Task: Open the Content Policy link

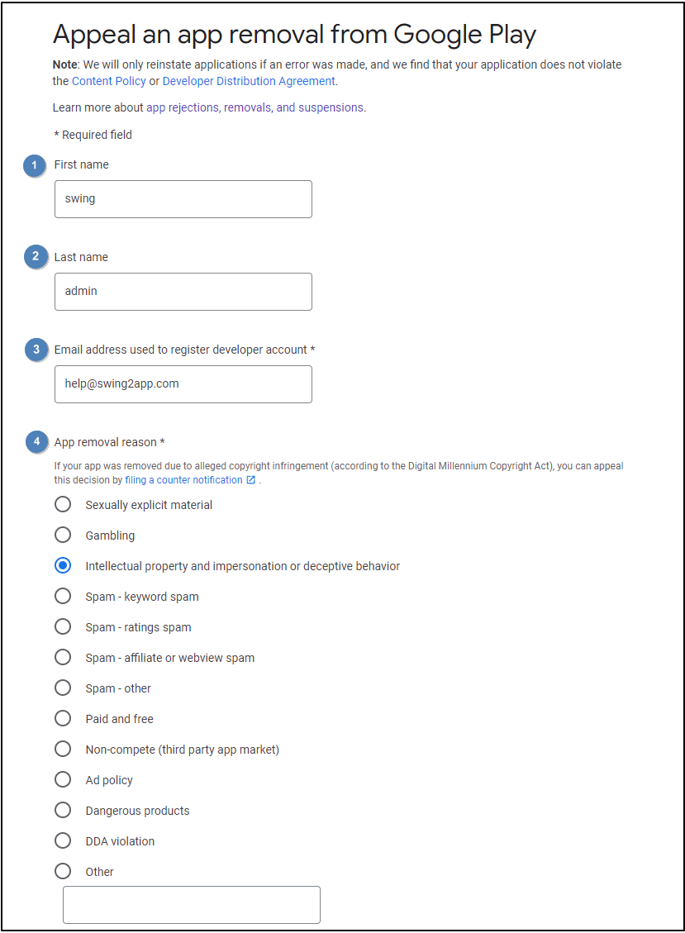Action: tap(109, 81)
